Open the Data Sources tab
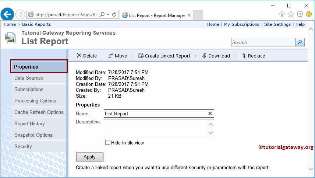 [x=39, y=78]
